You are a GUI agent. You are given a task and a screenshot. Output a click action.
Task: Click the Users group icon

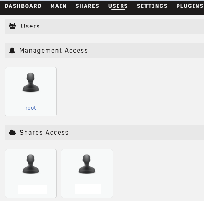(12, 26)
